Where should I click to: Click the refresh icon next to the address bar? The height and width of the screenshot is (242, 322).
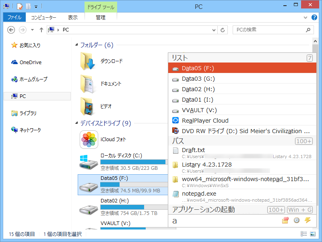point(223,30)
